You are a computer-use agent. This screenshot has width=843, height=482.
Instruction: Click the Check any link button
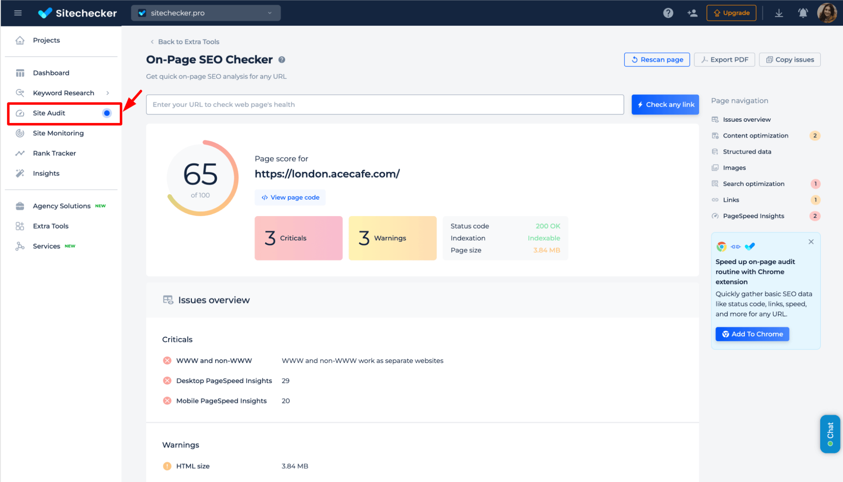click(665, 104)
